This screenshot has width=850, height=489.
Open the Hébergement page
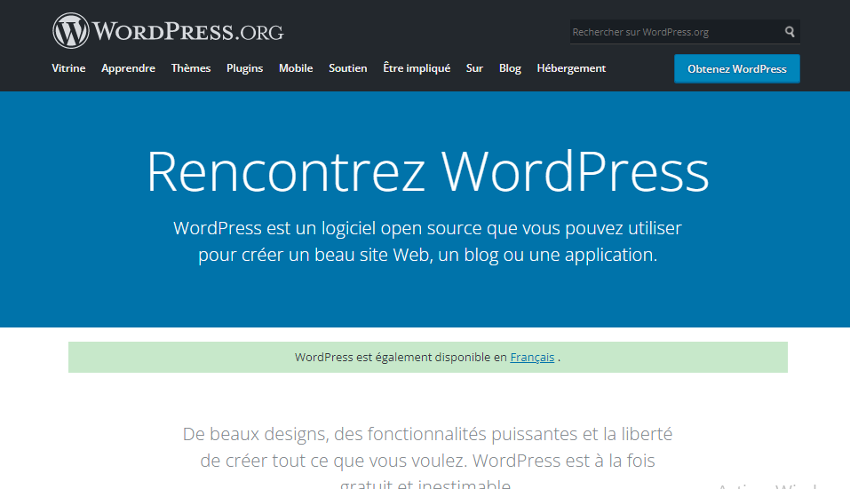click(x=571, y=68)
